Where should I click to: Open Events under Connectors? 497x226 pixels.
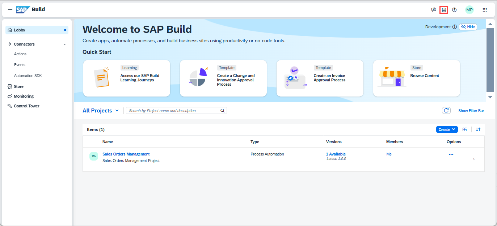[x=20, y=65]
